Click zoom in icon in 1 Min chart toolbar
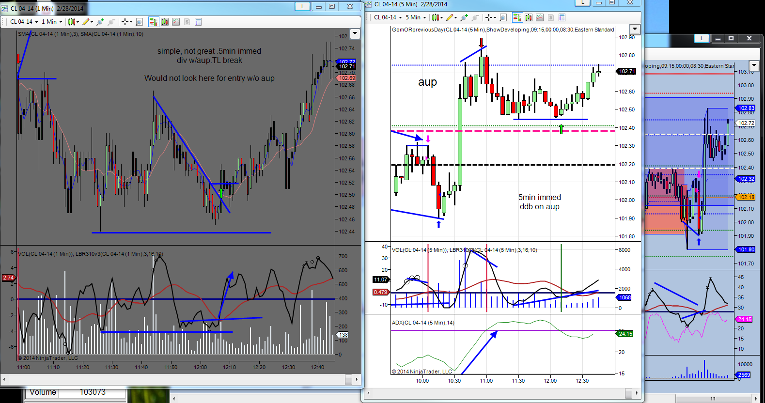 100,22
